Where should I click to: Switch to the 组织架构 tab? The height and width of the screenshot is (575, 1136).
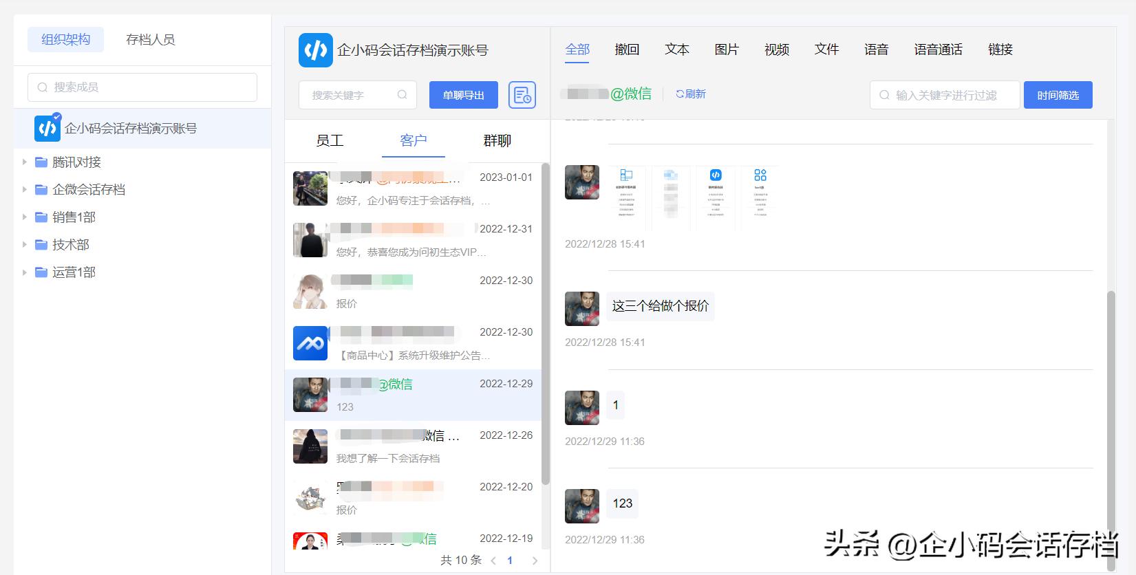[x=65, y=39]
